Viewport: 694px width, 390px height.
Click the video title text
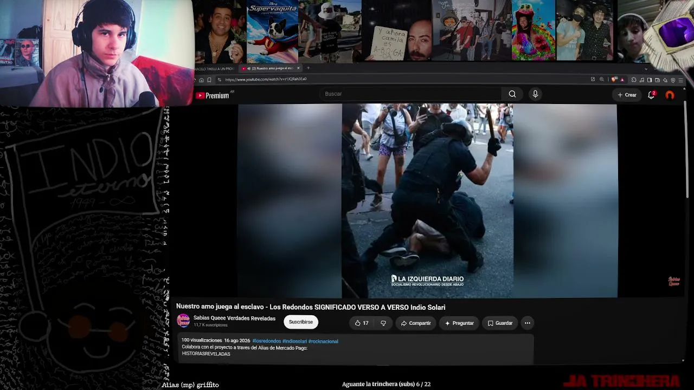tap(311, 307)
